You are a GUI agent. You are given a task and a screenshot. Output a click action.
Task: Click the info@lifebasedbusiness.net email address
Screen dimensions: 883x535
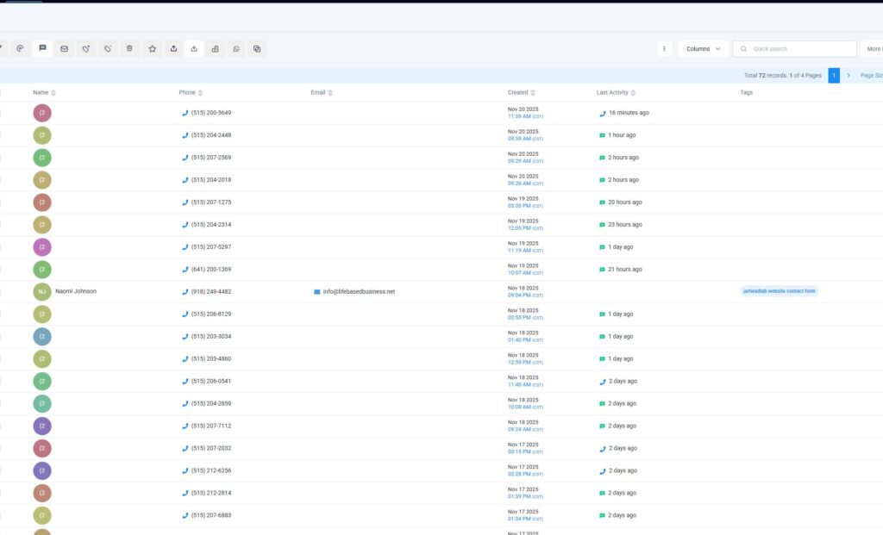[358, 292]
